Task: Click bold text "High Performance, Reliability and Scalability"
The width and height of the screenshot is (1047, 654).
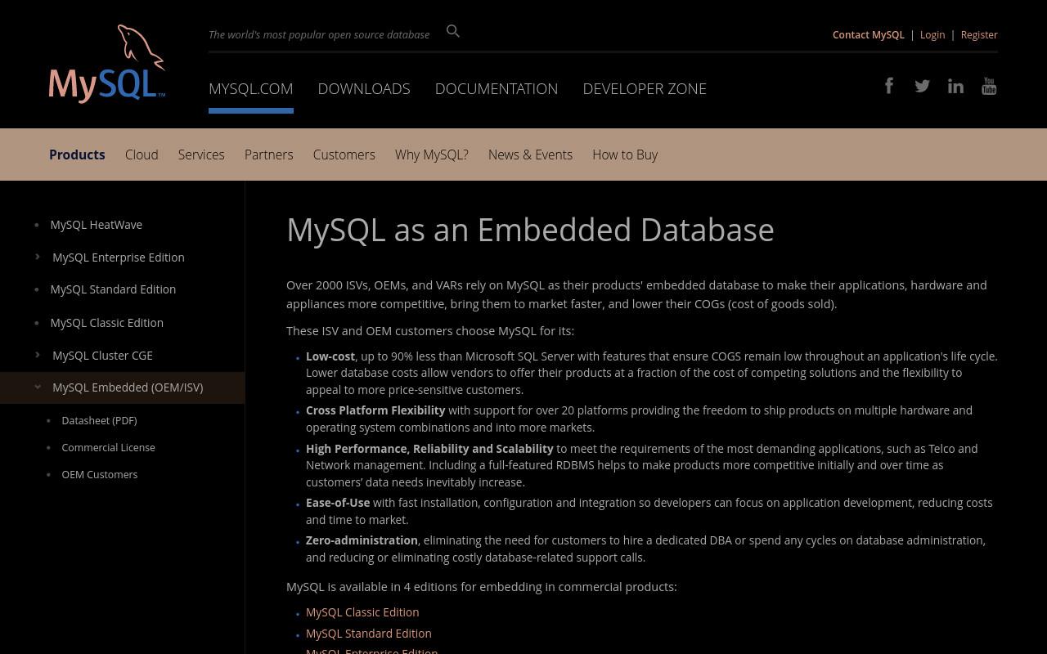Action: [429, 448]
